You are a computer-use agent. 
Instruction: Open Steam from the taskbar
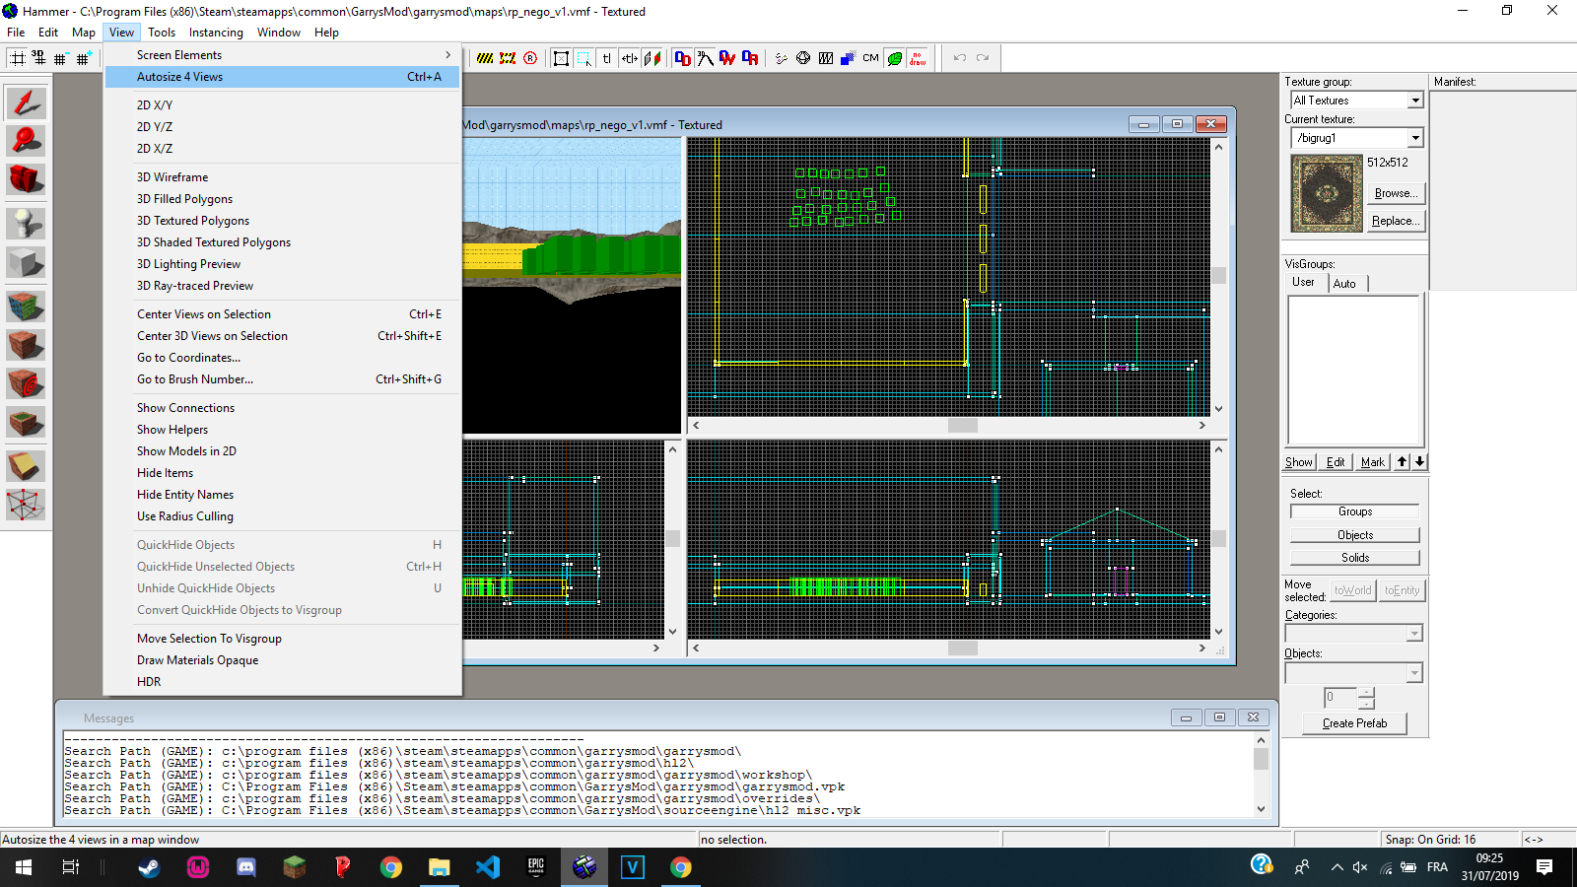point(149,867)
